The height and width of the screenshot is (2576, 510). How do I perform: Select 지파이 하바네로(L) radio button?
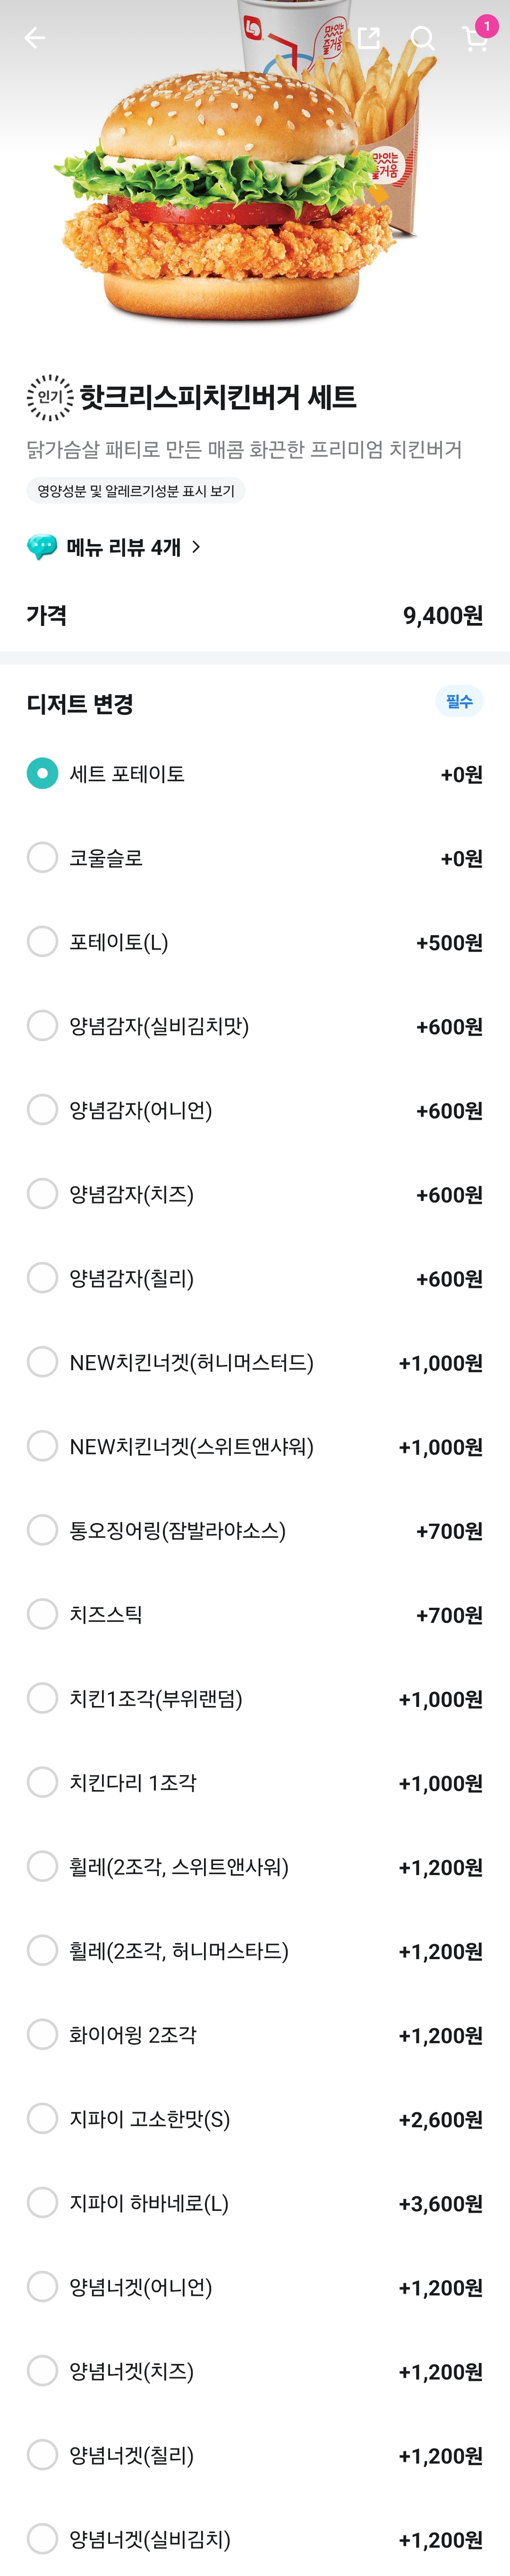coord(42,2201)
